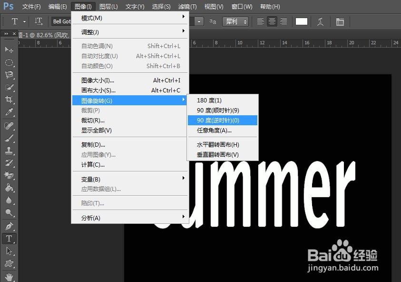Image resolution: width=401 pixels, height=282 pixels.
Task: Select the Paint Bucket tool
Action: pos(9,188)
